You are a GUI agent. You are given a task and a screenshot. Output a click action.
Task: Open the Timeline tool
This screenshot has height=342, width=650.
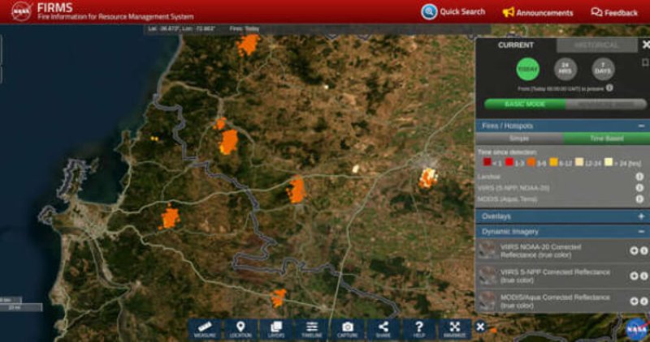(x=312, y=330)
